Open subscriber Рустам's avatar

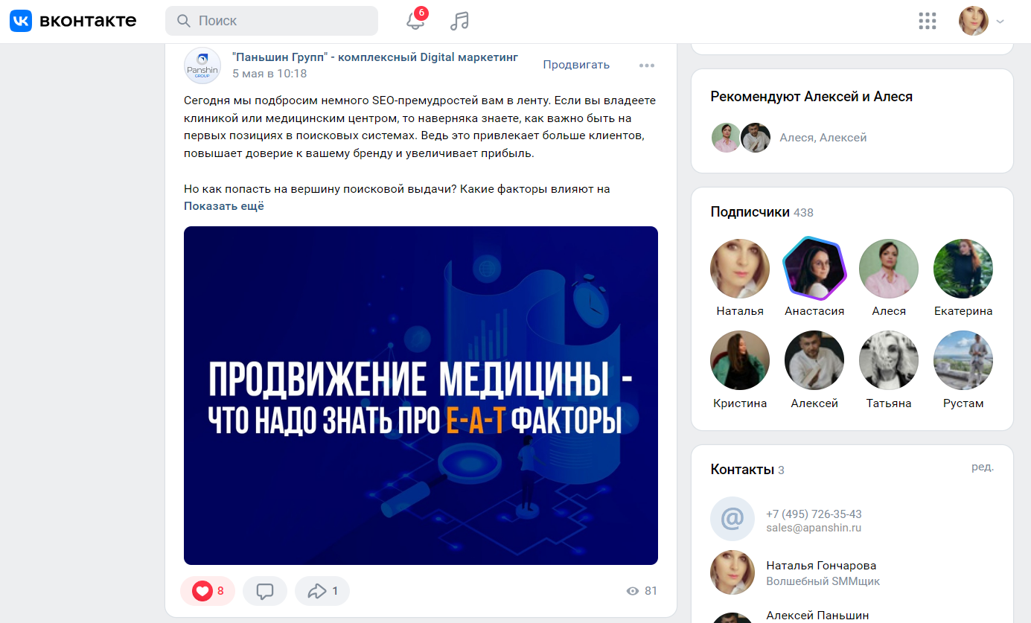963,360
